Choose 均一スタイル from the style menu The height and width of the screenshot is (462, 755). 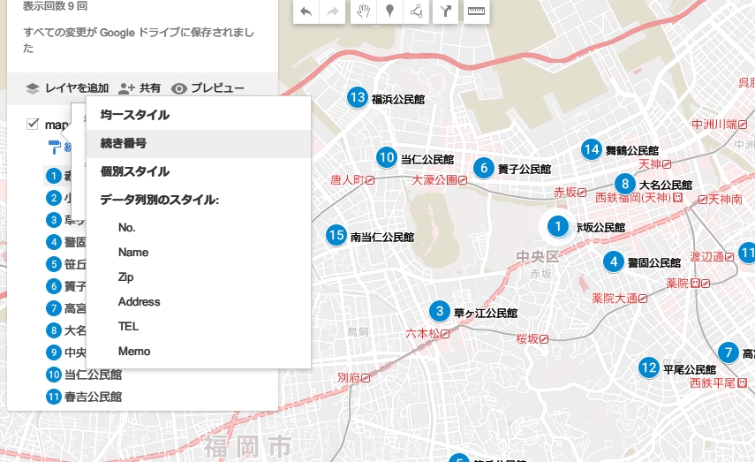pos(134,115)
